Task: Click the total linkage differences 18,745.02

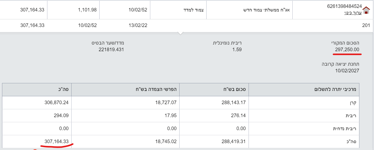Action: tap(166, 141)
